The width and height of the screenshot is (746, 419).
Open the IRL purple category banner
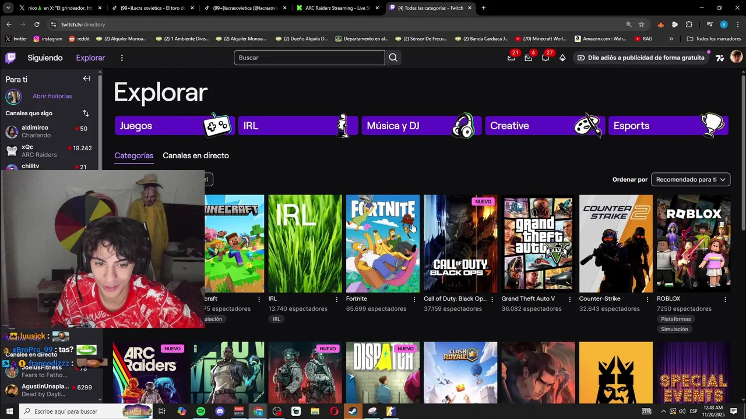pyautogui.click(x=298, y=126)
